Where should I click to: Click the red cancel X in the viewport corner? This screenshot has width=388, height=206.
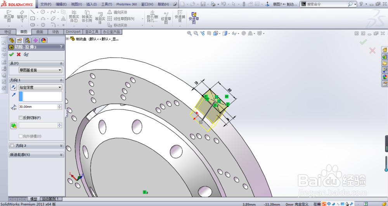click(x=372, y=51)
